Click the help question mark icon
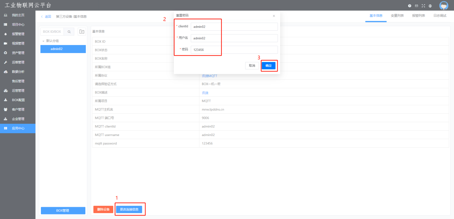Screen dimensions: 454x219 click(x=410, y=6)
